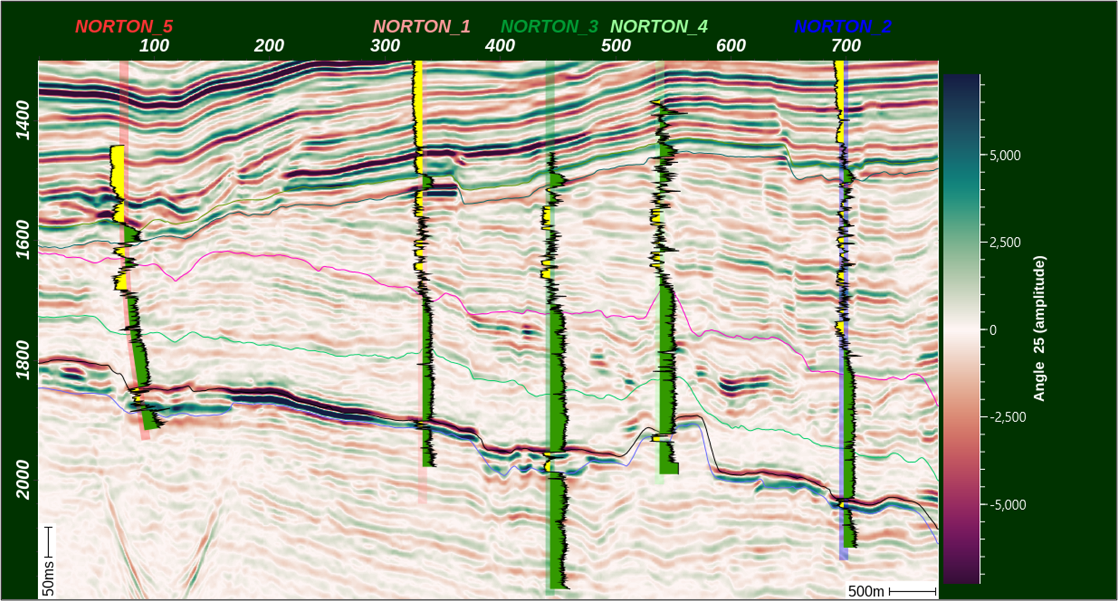The width and height of the screenshot is (1118, 601).
Task: Click the trace number 300 label
Action: tap(385, 46)
